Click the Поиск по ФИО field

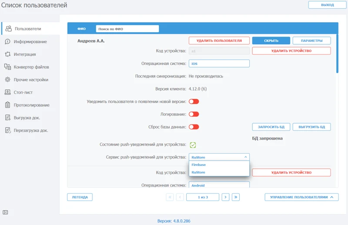point(127,29)
